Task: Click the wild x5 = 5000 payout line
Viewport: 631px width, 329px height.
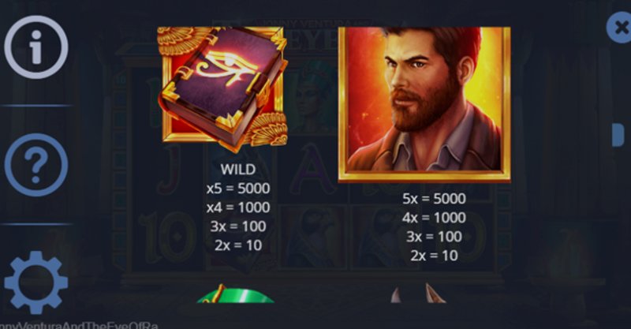Action: click(238, 189)
